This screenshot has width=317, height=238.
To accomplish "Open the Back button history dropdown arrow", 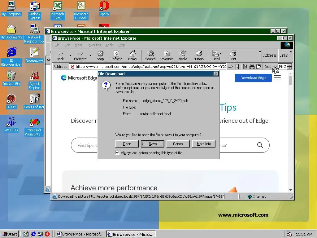I will click(70, 56).
